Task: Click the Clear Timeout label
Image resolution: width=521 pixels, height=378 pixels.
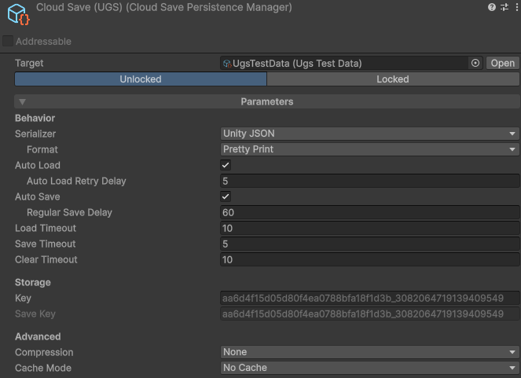Action: tap(46, 260)
